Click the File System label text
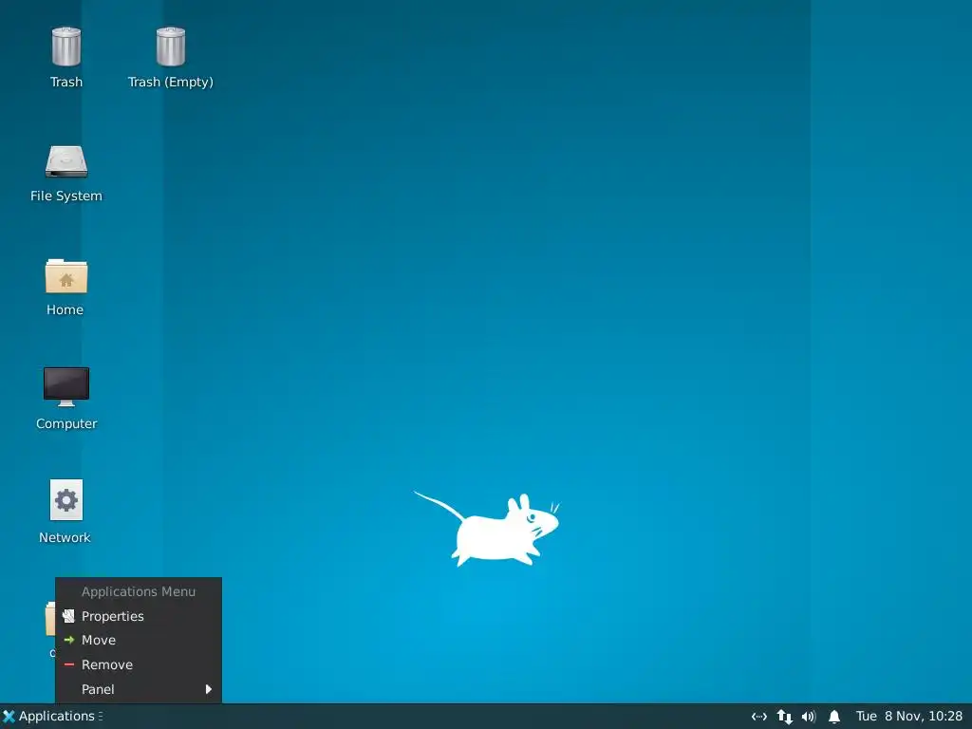 tap(66, 196)
